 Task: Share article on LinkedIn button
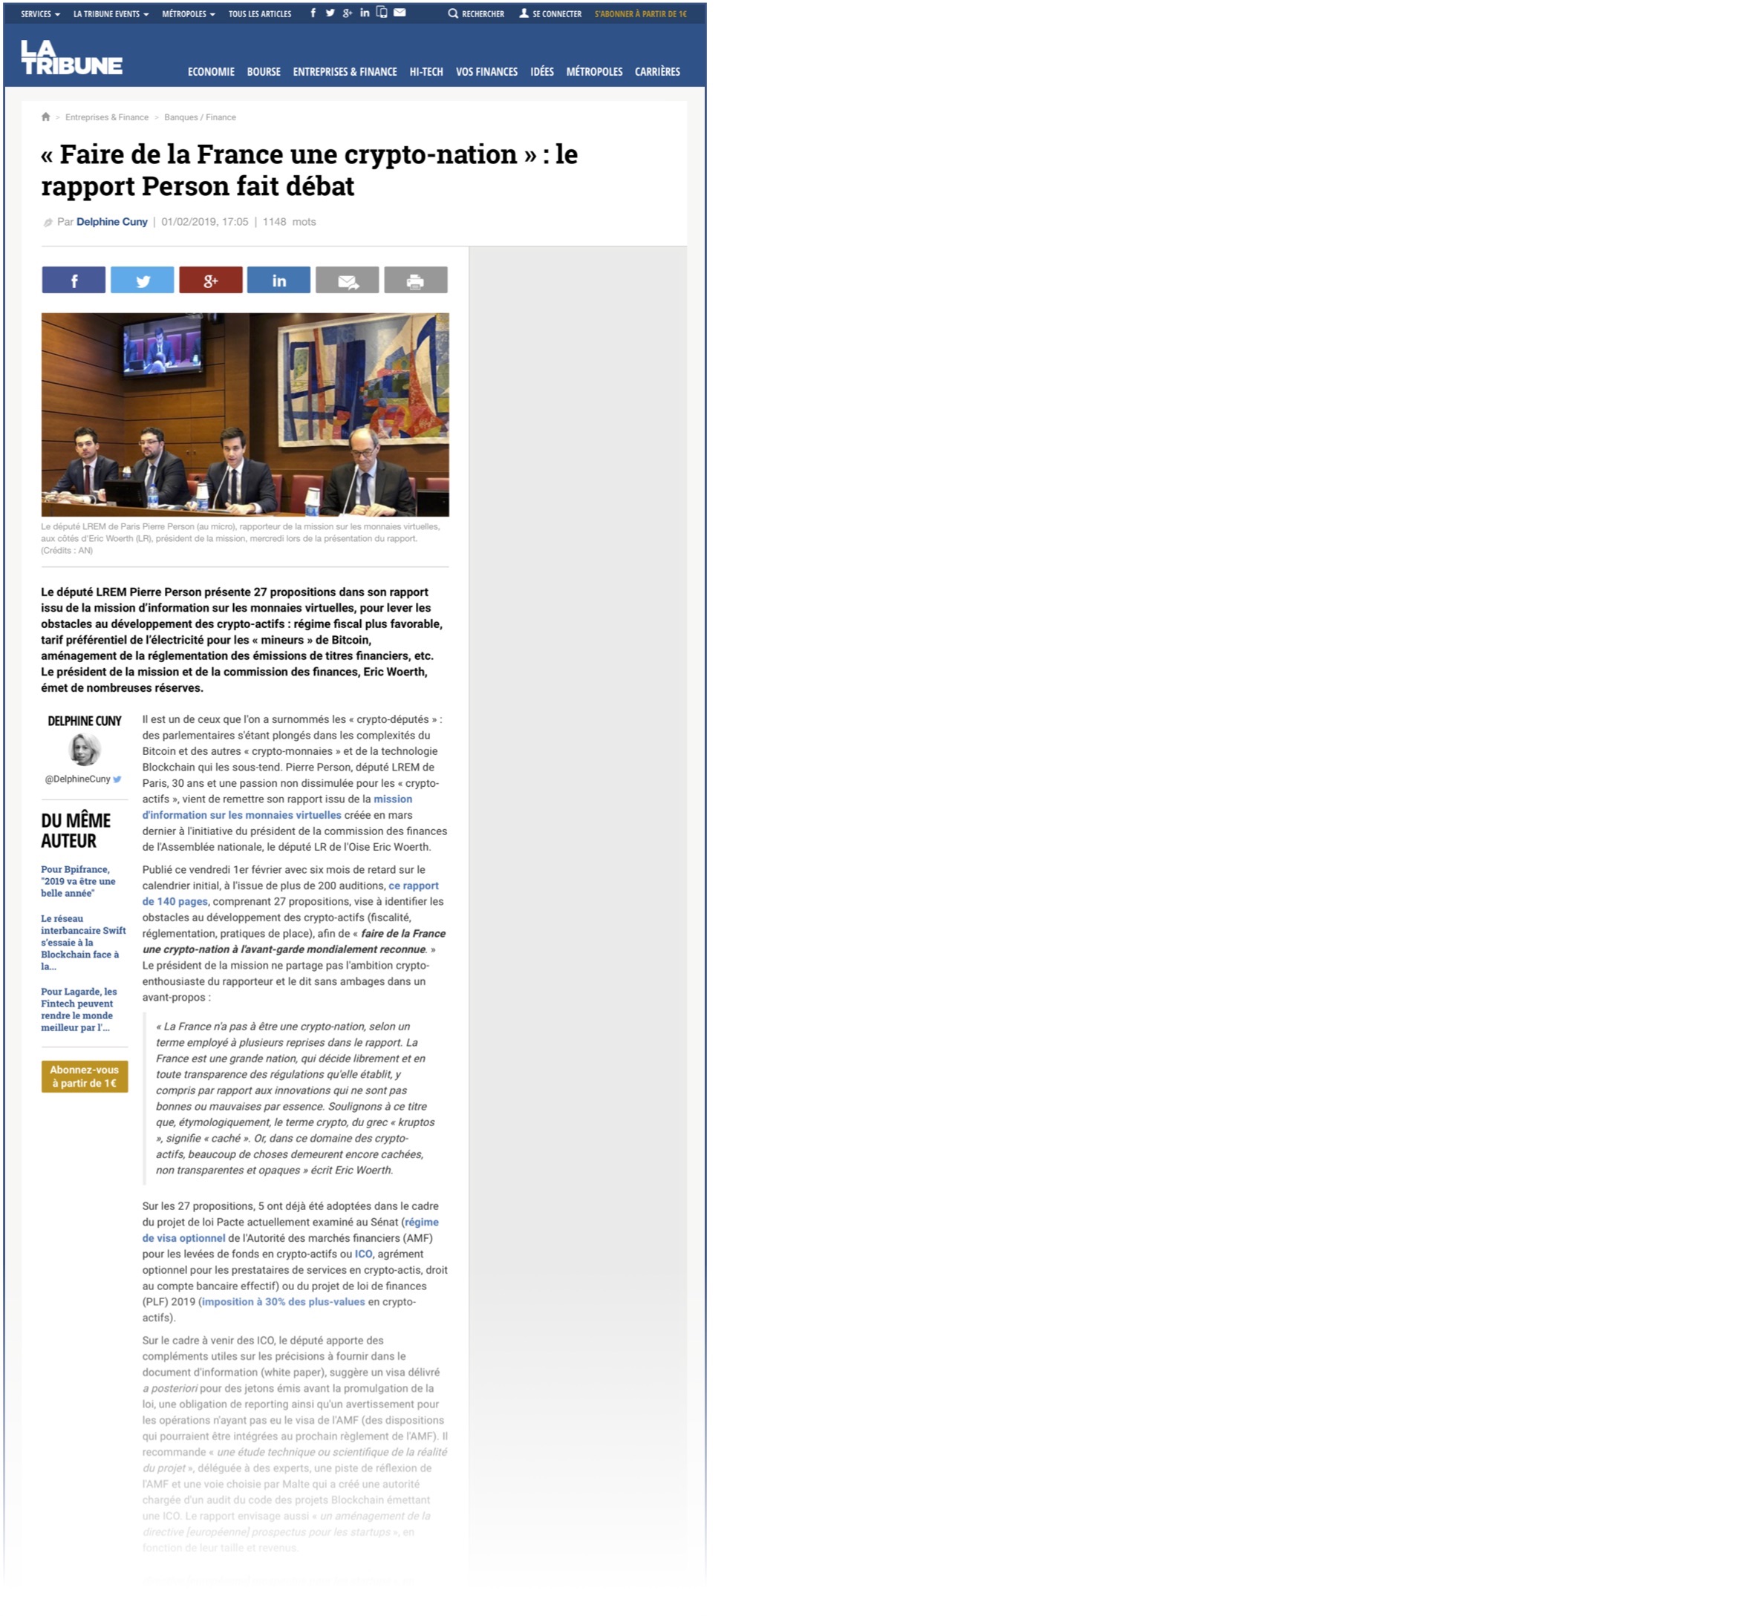click(279, 280)
